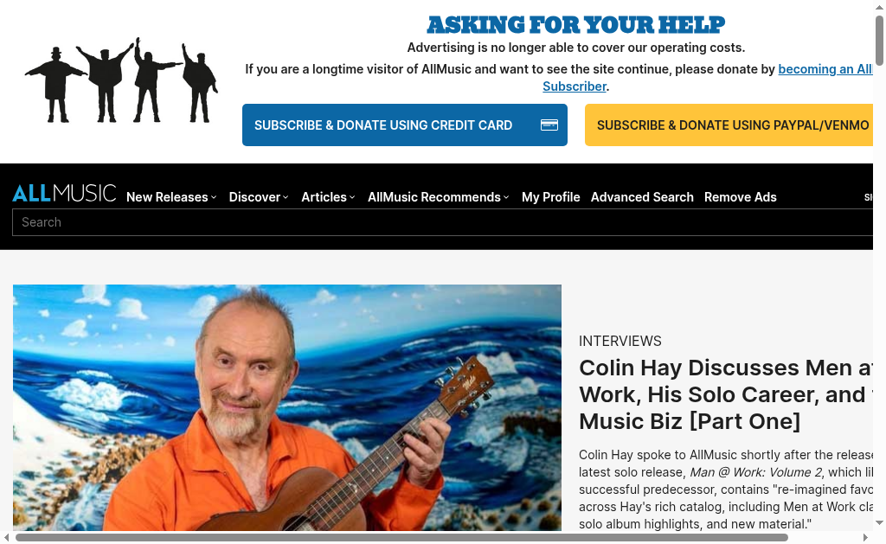Subscribe & donate using credit card
The height and width of the screenshot is (544, 886).
405,125
